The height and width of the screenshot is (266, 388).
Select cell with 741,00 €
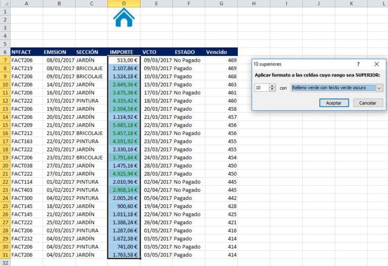(x=124, y=246)
